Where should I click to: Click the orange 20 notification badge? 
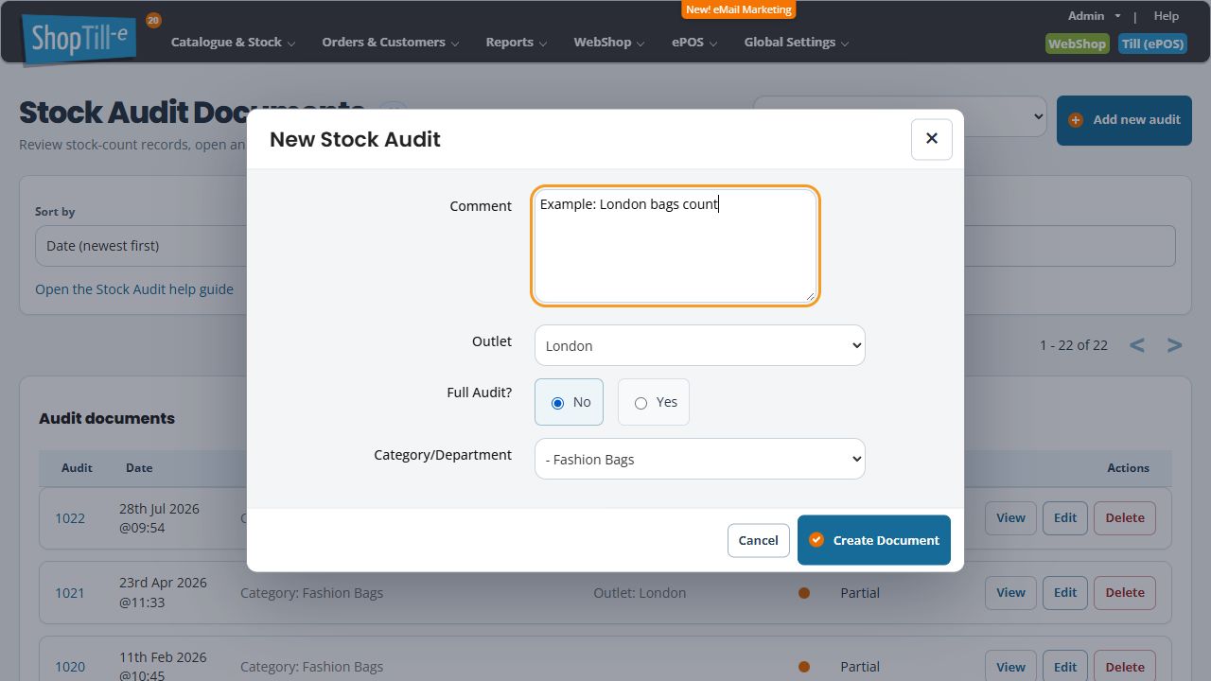(x=153, y=20)
